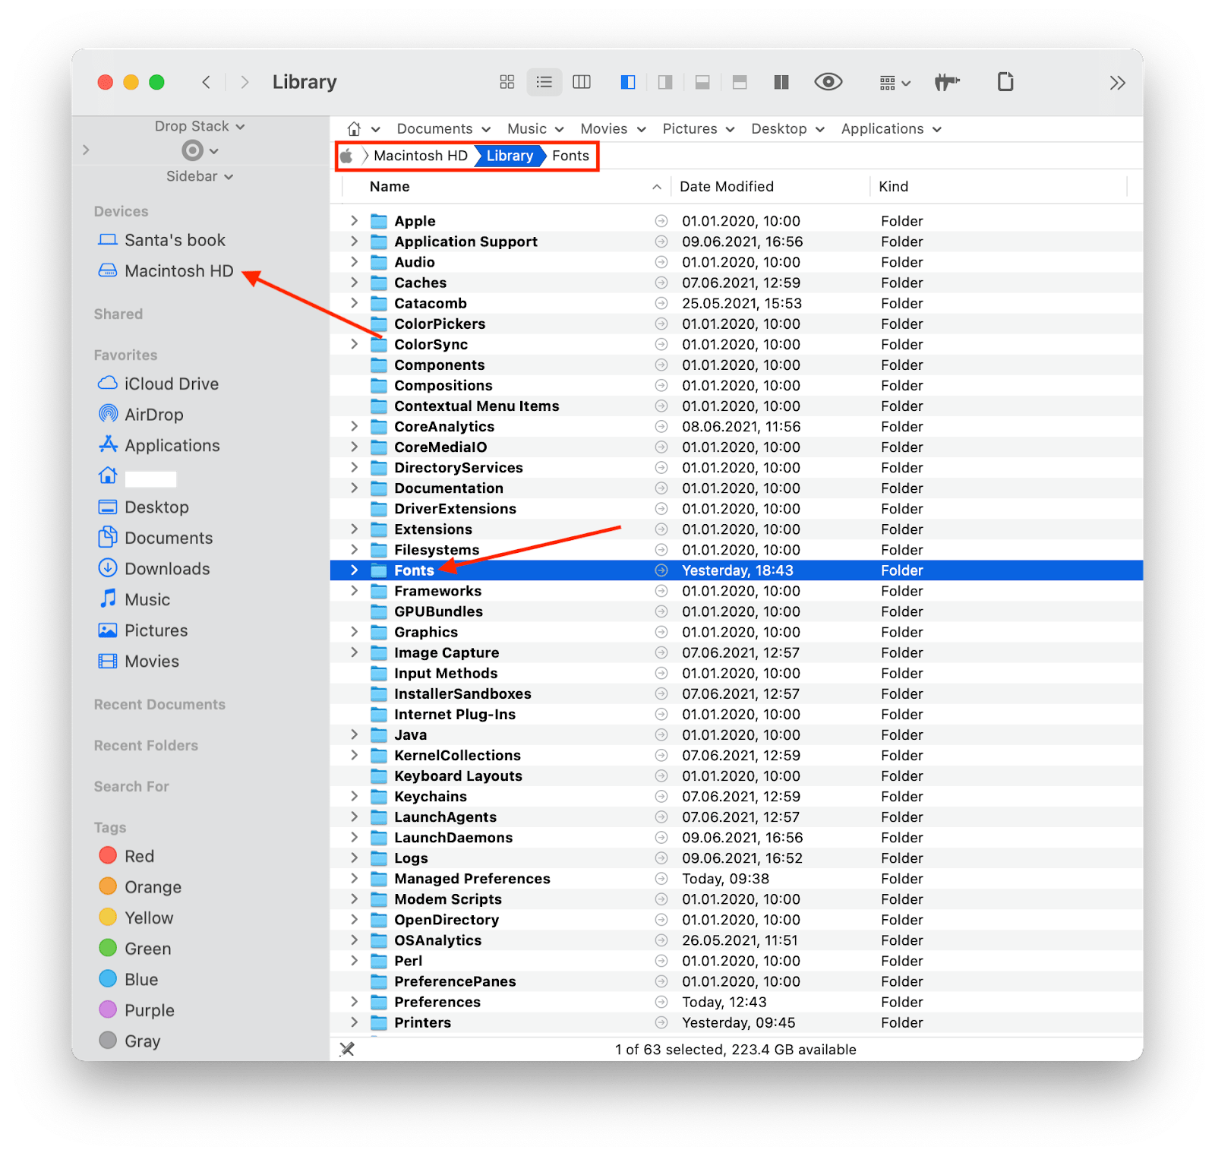1215x1156 pixels.
Task: Toggle the bottom panel icon
Action: point(702,82)
